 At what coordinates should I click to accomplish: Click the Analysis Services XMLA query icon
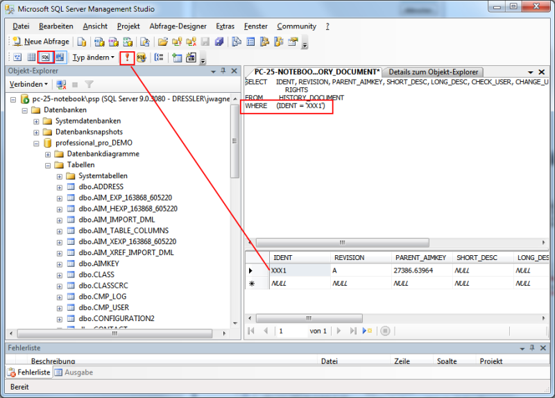click(128, 42)
